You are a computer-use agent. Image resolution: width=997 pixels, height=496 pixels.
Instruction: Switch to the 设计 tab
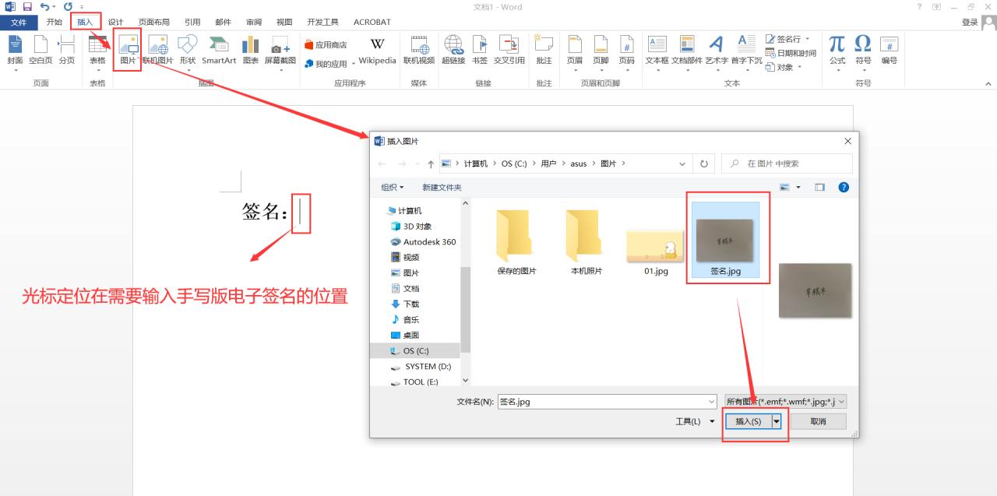tap(115, 22)
